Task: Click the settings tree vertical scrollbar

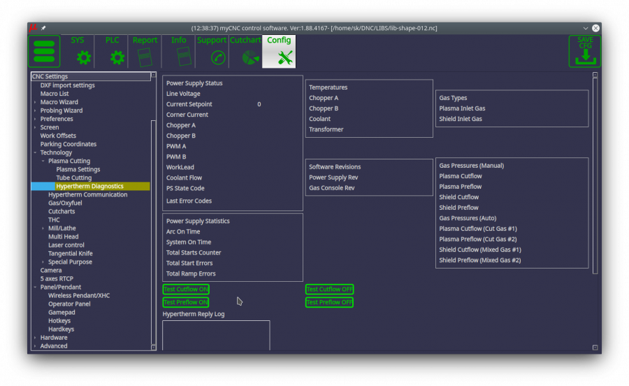Action: tap(154, 231)
